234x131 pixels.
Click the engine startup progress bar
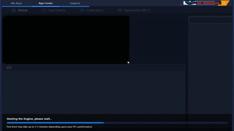[117, 123]
